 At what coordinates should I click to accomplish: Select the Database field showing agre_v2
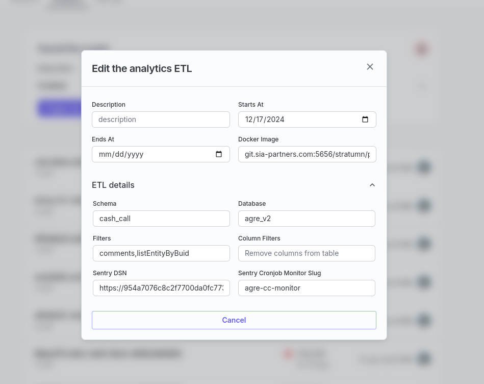[307, 218]
